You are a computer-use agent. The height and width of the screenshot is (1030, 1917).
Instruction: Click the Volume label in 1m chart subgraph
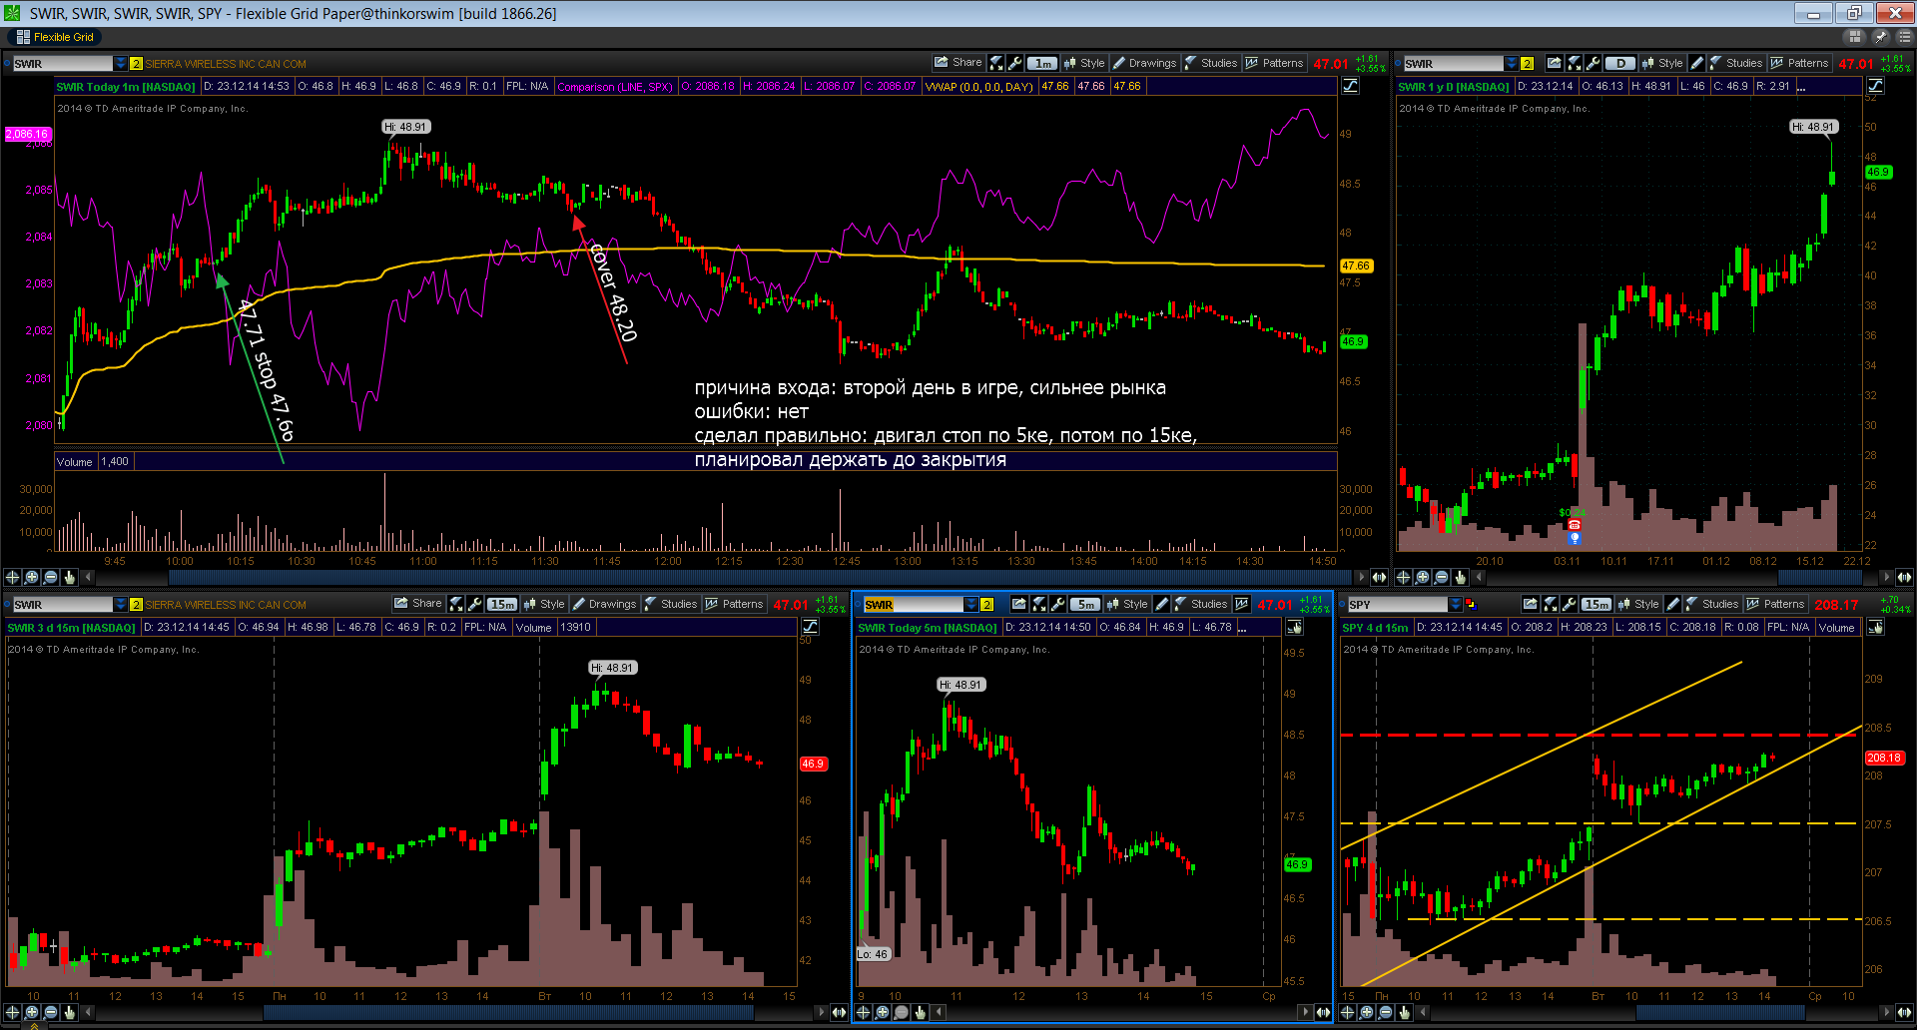tap(75, 462)
